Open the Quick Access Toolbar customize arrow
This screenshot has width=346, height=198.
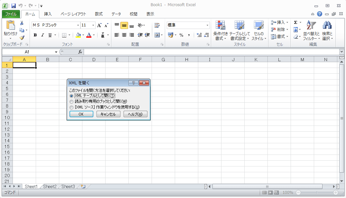click(x=41, y=6)
